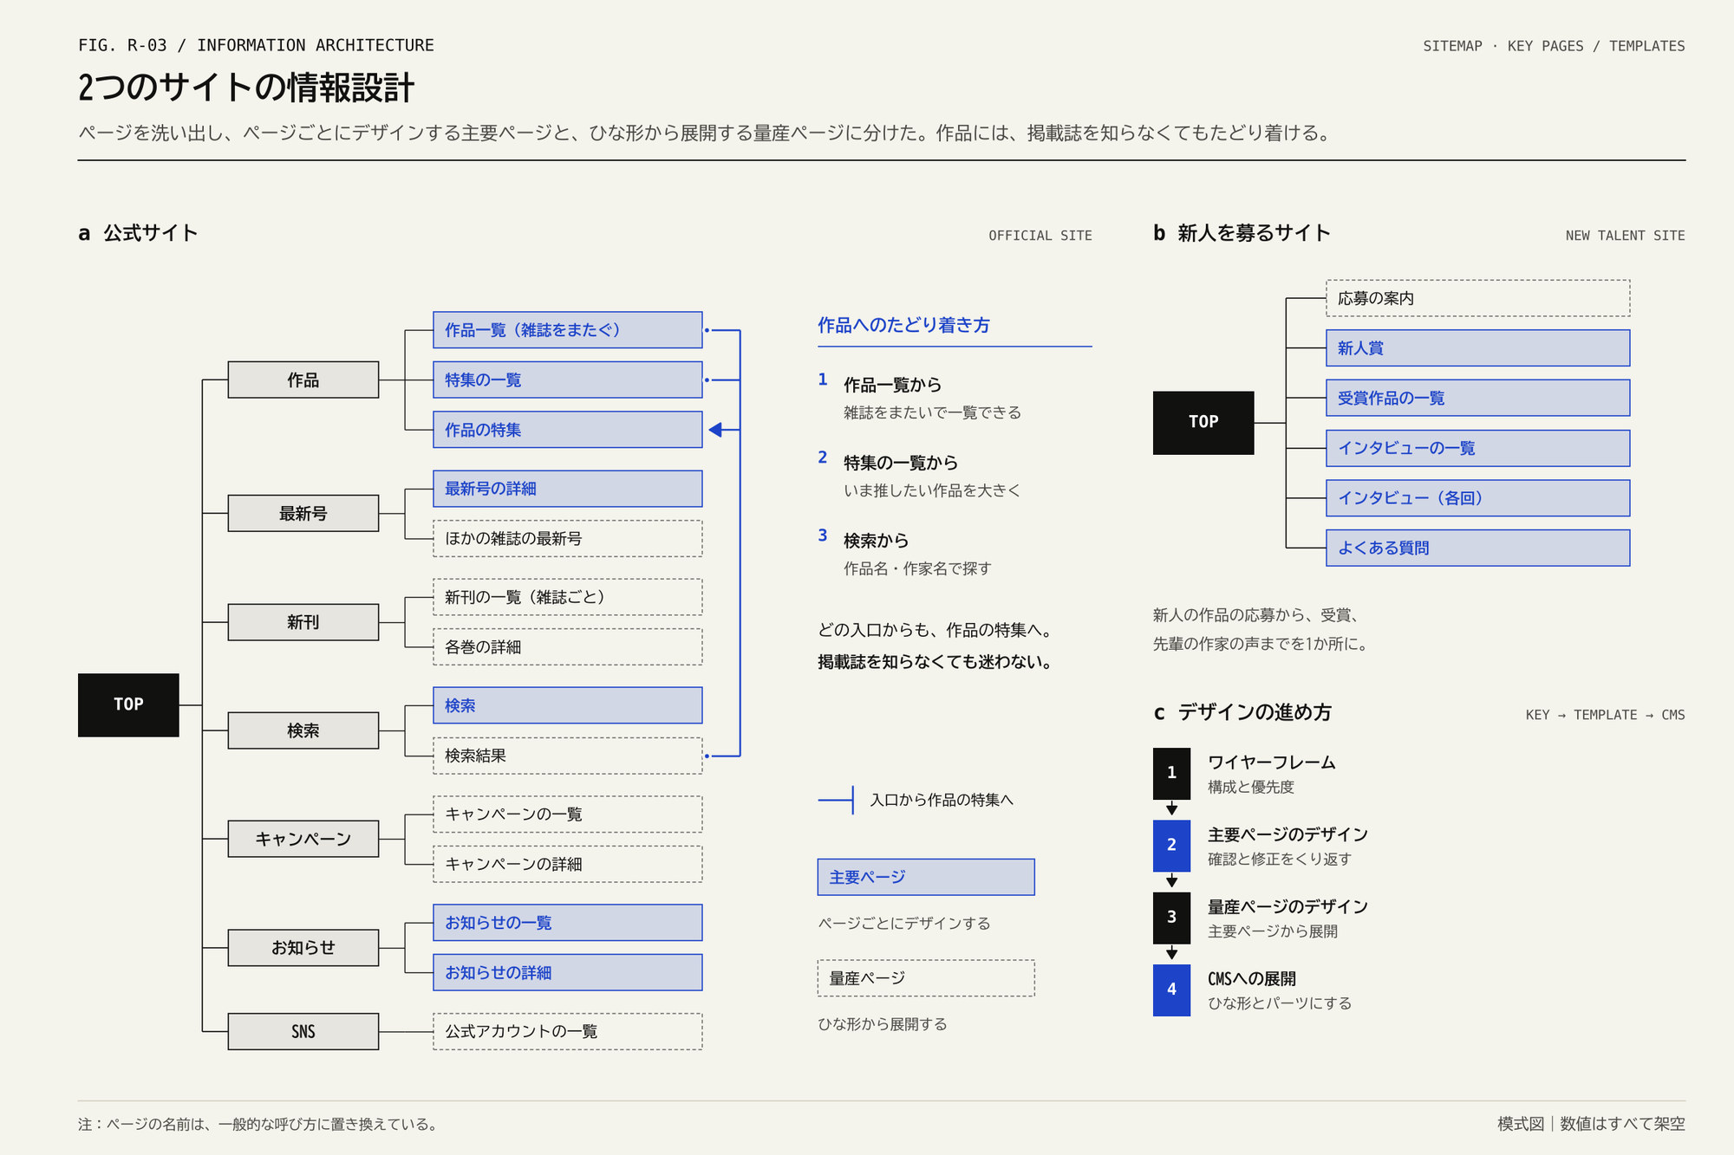Click the ワイヤーフレーム step title
The image size is (1734, 1155).
coord(1272,762)
